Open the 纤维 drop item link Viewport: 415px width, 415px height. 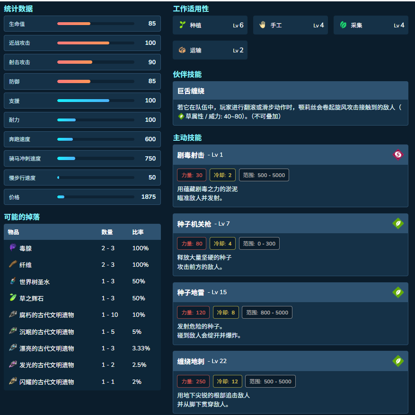pyautogui.click(x=26, y=265)
